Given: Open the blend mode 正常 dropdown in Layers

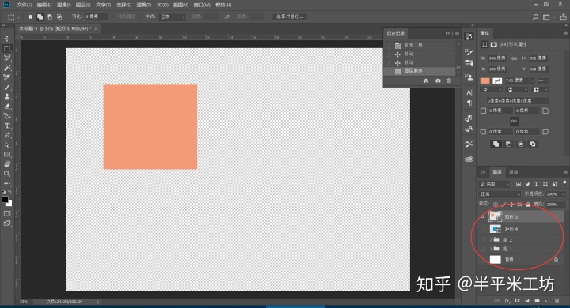Looking at the screenshot, I should point(500,194).
